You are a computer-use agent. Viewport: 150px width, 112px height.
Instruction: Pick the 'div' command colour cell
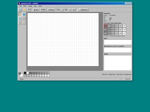[113, 26]
